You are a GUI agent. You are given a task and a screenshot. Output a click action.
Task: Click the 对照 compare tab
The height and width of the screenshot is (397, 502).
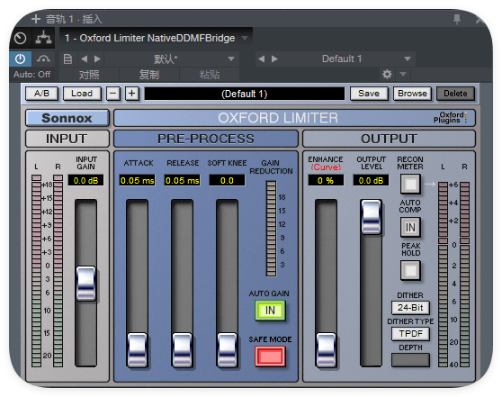pos(89,75)
